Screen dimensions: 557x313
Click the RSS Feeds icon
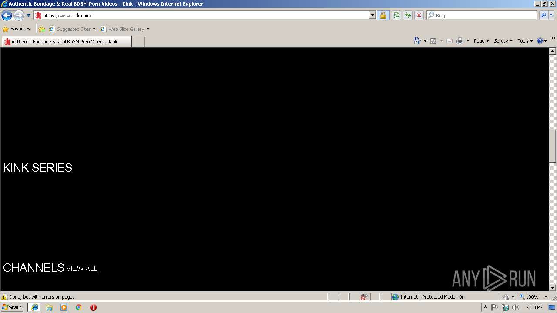point(433,41)
